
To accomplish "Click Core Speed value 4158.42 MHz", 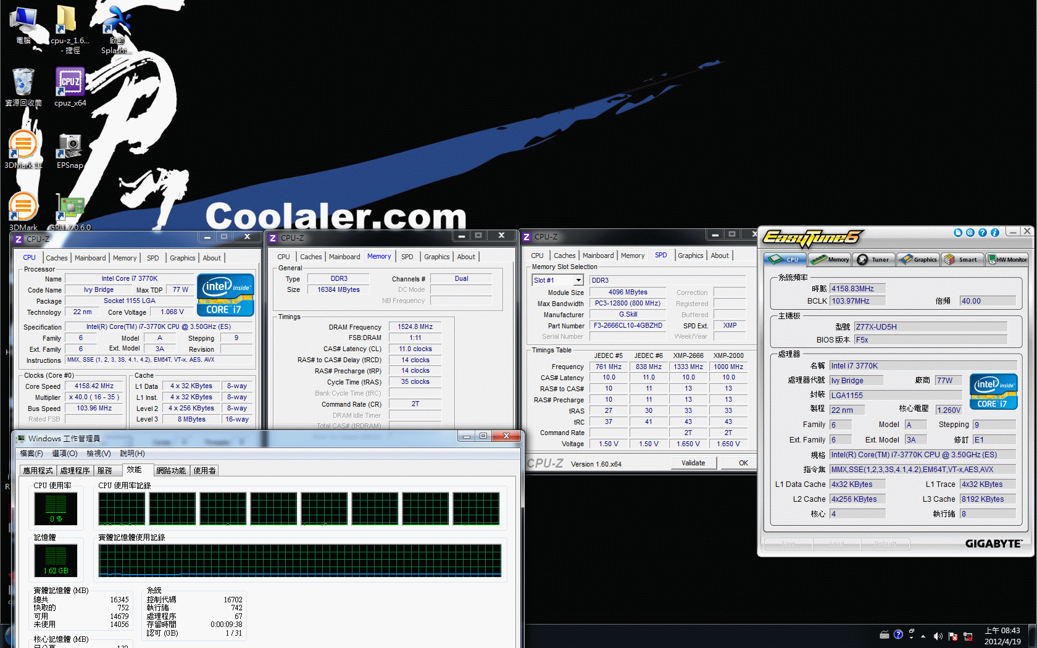I will coord(94,386).
